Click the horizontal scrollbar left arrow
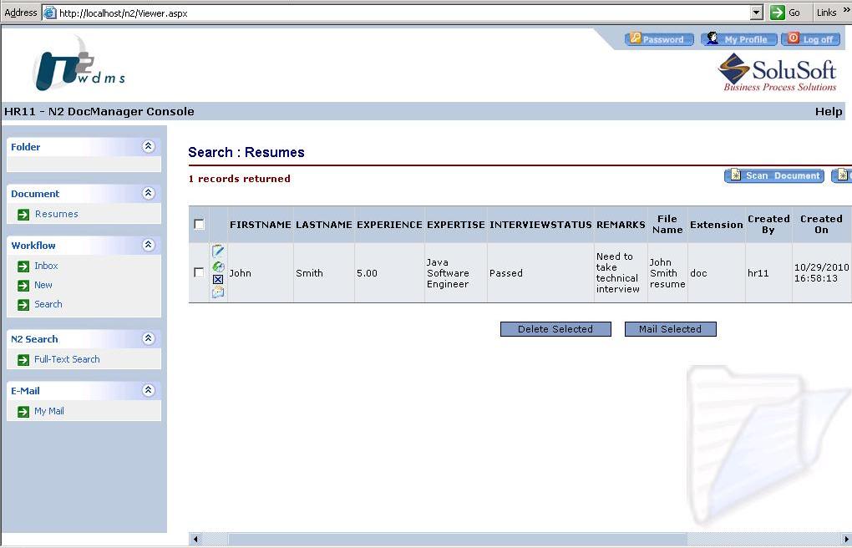852x548 pixels. click(195, 540)
